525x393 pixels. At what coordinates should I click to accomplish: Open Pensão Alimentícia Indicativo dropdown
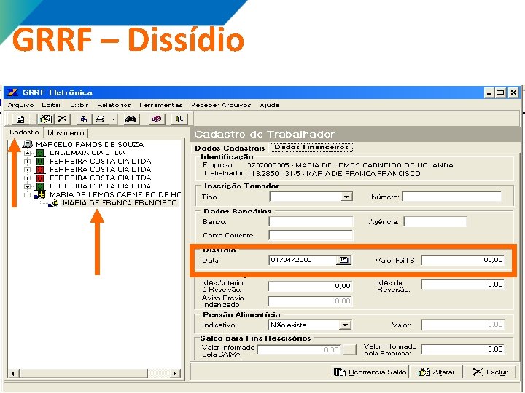[345, 325]
